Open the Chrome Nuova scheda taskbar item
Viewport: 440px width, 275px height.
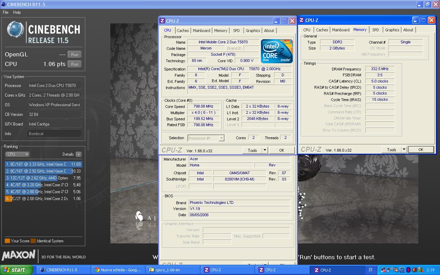pyautogui.click(x=118, y=270)
